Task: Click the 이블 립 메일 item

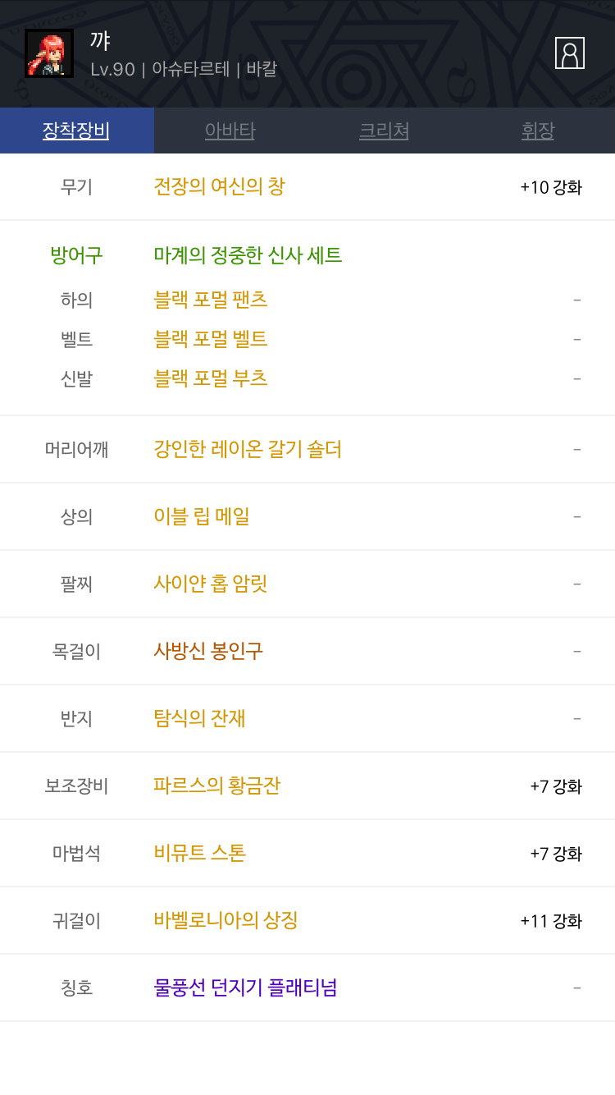Action: tap(202, 516)
